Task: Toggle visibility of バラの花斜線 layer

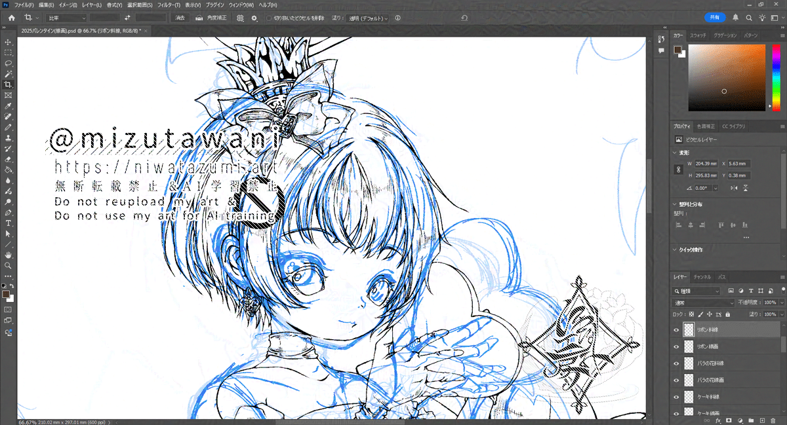Action: pyautogui.click(x=676, y=363)
